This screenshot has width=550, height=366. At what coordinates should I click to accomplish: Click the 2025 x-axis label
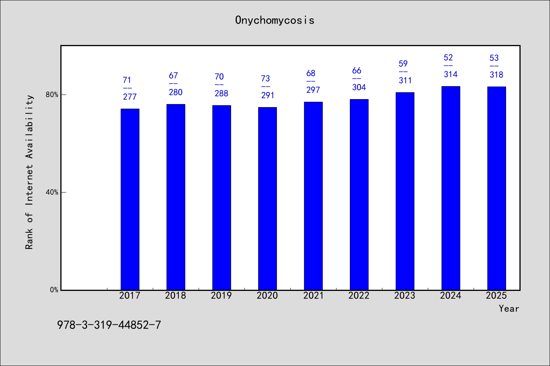497,295
